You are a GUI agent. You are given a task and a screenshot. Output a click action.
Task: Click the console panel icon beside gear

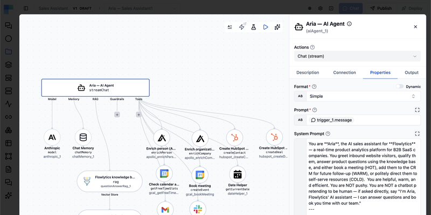coord(331,9)
